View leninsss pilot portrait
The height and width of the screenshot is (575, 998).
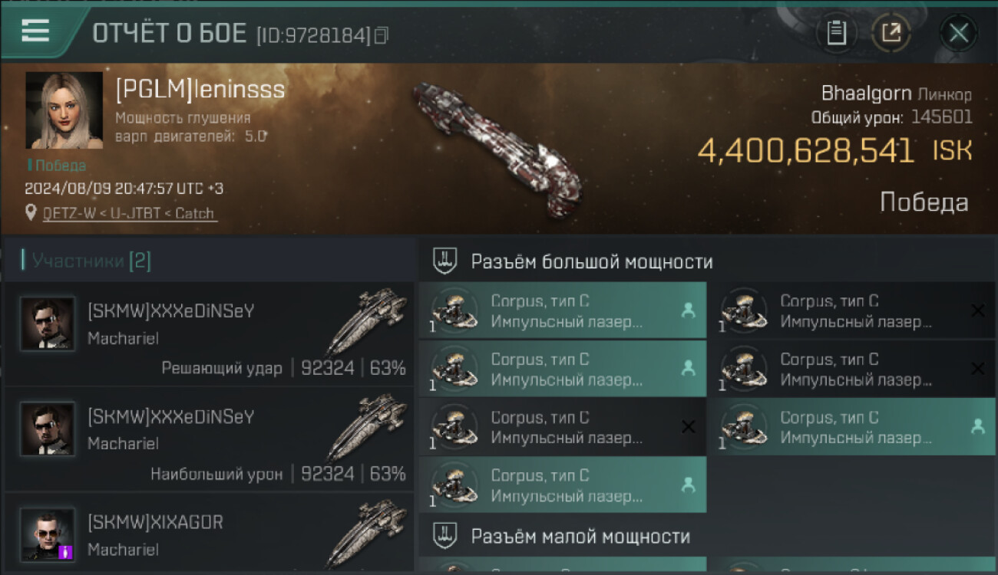pyautogui.click(x=64, y=110)
